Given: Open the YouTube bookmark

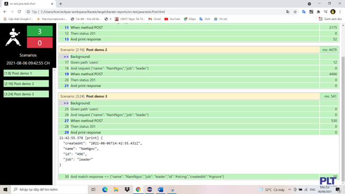Looking at the screenshot, I should (172, 19).
